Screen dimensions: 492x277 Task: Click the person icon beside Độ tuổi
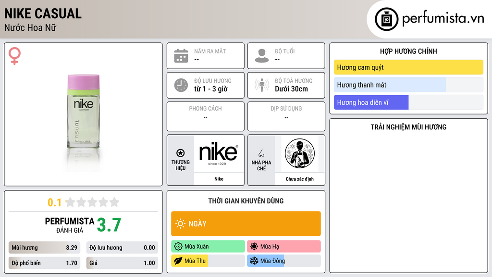click(x=262, y=56)
